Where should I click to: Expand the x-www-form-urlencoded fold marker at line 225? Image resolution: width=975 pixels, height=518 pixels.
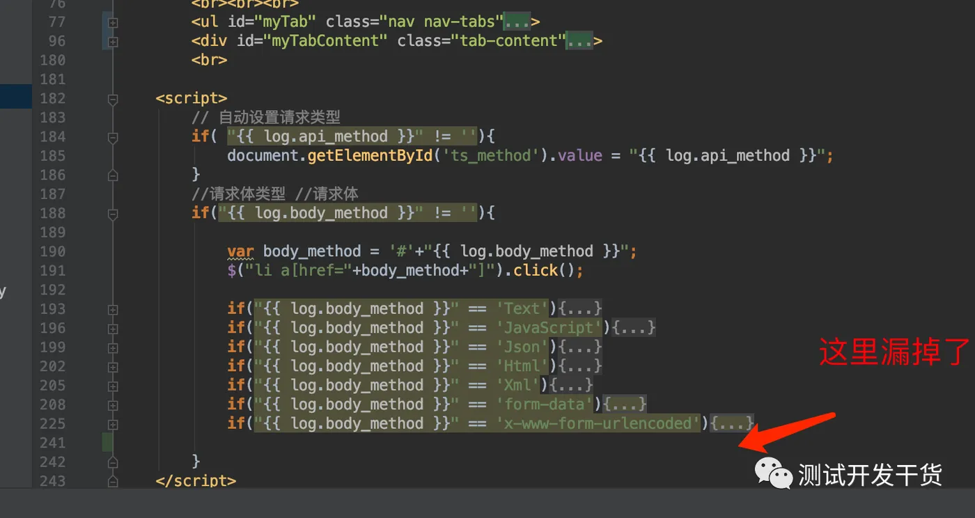coord(113,424)
